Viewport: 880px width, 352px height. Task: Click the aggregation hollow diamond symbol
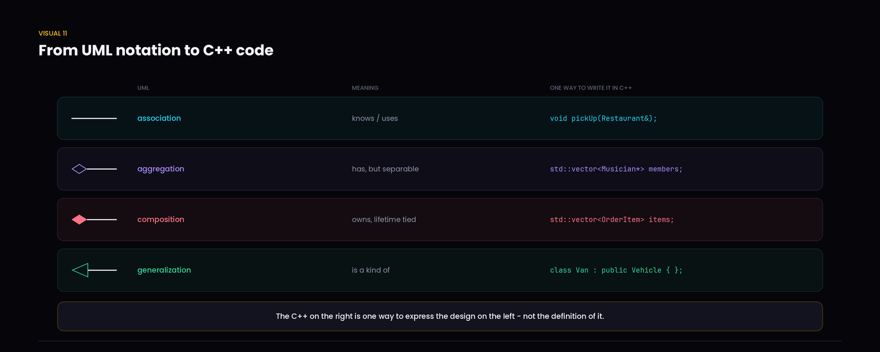[94, 169]
